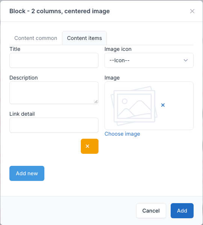Click the Image icon label
Image resolution: width=203 pixels, height=225 pixels.
click(118, 49)
